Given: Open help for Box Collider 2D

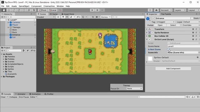Looking at the screenshot, I should (193, 36).
